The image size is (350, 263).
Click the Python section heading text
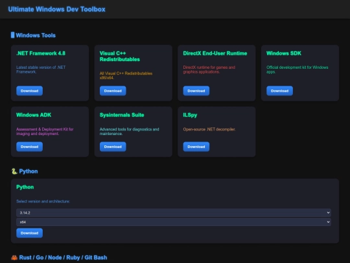(x=29, y=171)
